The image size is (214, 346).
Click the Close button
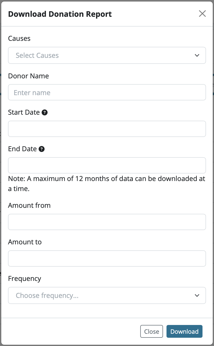pyautogui.click(x=151, y=331)
